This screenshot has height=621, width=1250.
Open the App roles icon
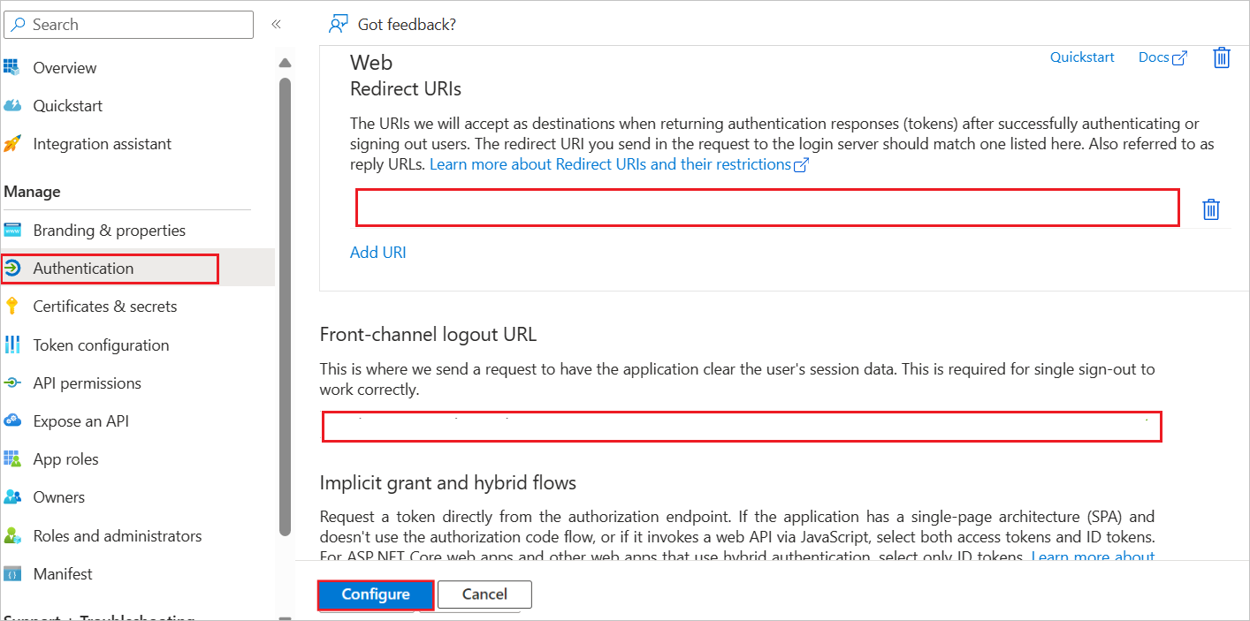[11, 459]
